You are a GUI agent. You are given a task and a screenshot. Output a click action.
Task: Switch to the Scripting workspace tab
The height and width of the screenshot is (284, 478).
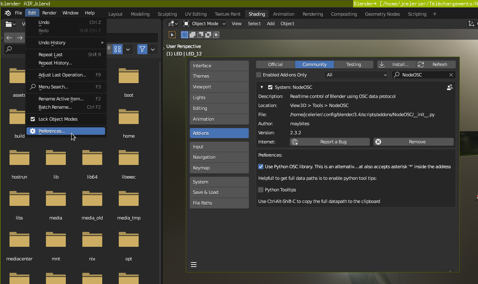[417, 14]
